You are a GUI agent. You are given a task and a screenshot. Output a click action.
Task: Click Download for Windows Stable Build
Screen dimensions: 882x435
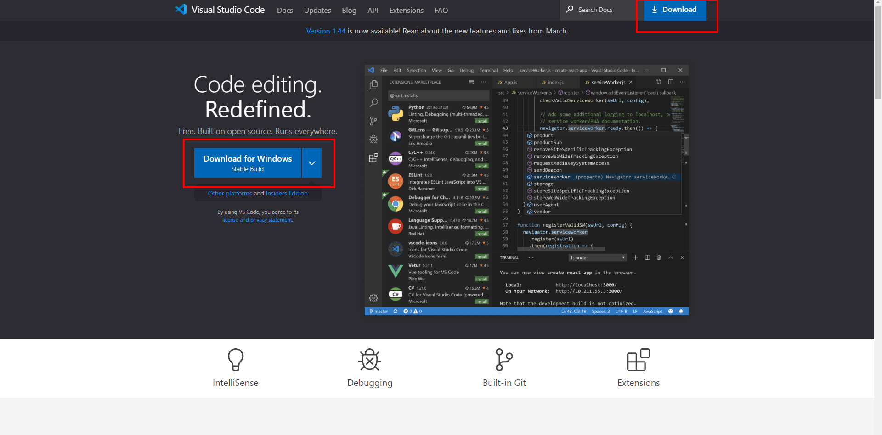248,163
